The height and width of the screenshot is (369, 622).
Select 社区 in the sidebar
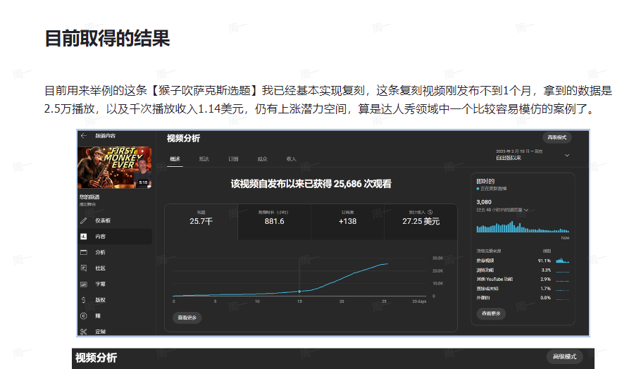[115, 268]
